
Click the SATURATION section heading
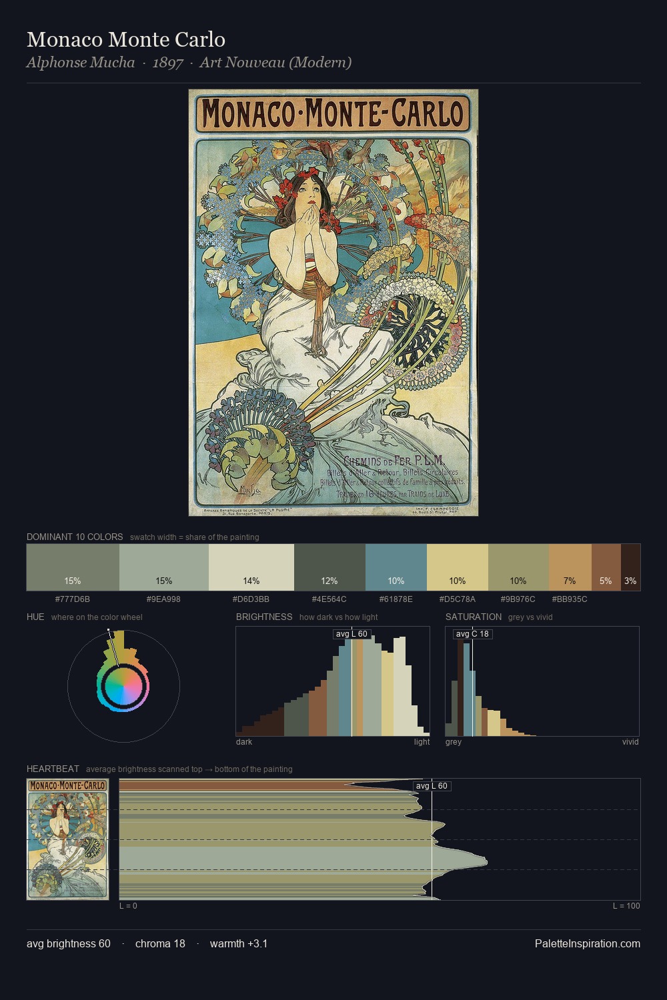(x=474, y=617)
